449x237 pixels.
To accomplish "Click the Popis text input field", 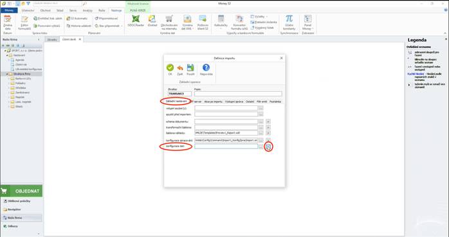I will [x=238, y=94].
